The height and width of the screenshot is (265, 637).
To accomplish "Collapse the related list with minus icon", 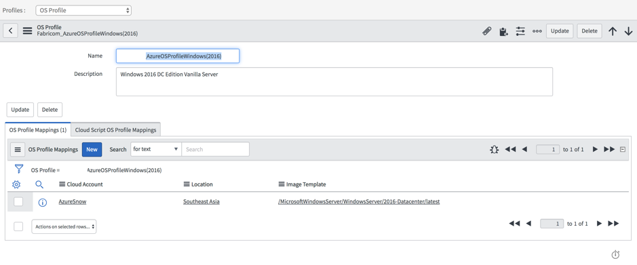I will [623, 149].
